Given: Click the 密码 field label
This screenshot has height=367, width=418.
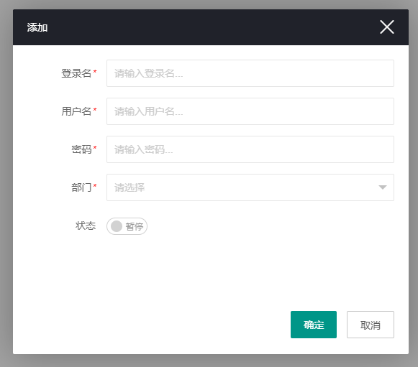Looking at the screenshot, I should coord(81,149).
